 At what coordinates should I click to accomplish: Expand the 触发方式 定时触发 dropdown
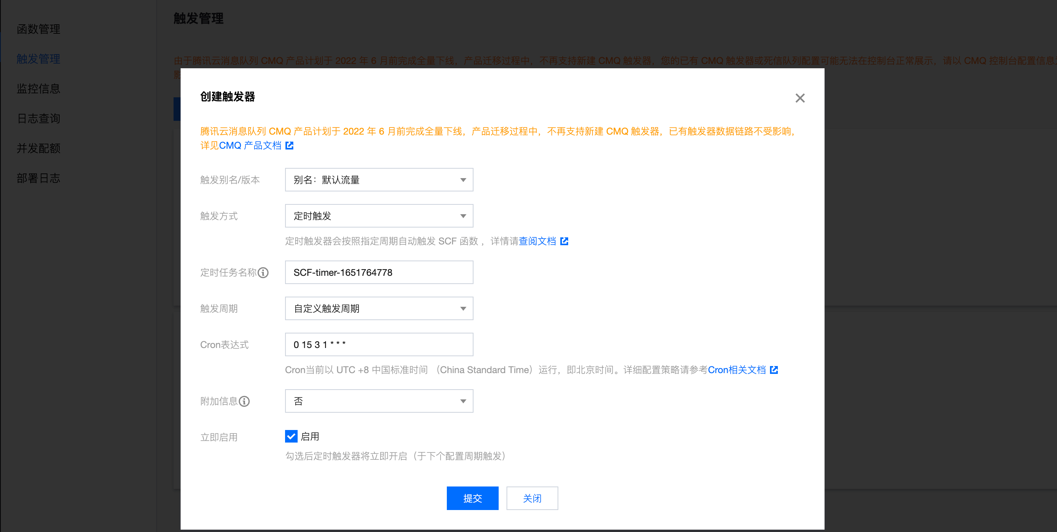coord(379,216)
